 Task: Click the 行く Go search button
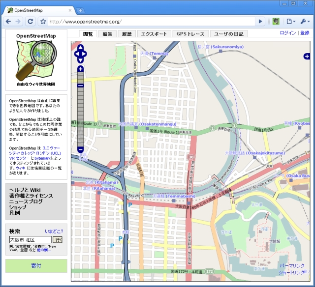coord(58,240)
